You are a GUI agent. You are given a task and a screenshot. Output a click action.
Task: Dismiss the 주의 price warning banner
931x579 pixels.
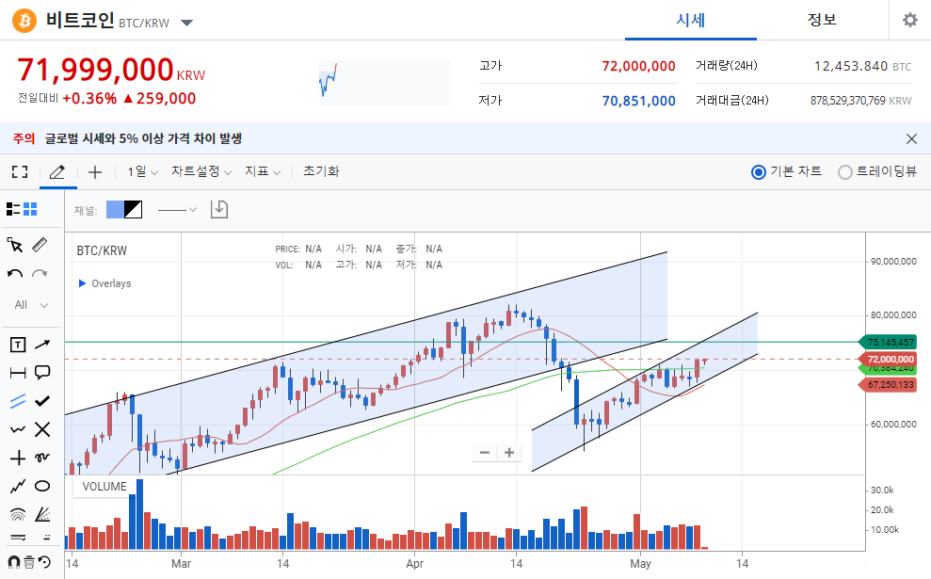click(x=911, y=139)
